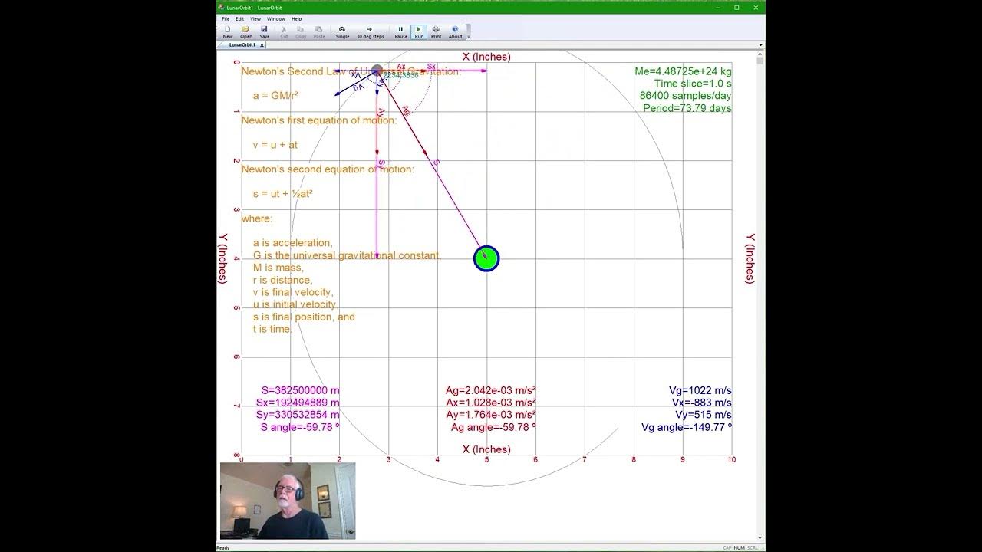Select the LunarOrbit1 document tab

click(x=242, y=45)
